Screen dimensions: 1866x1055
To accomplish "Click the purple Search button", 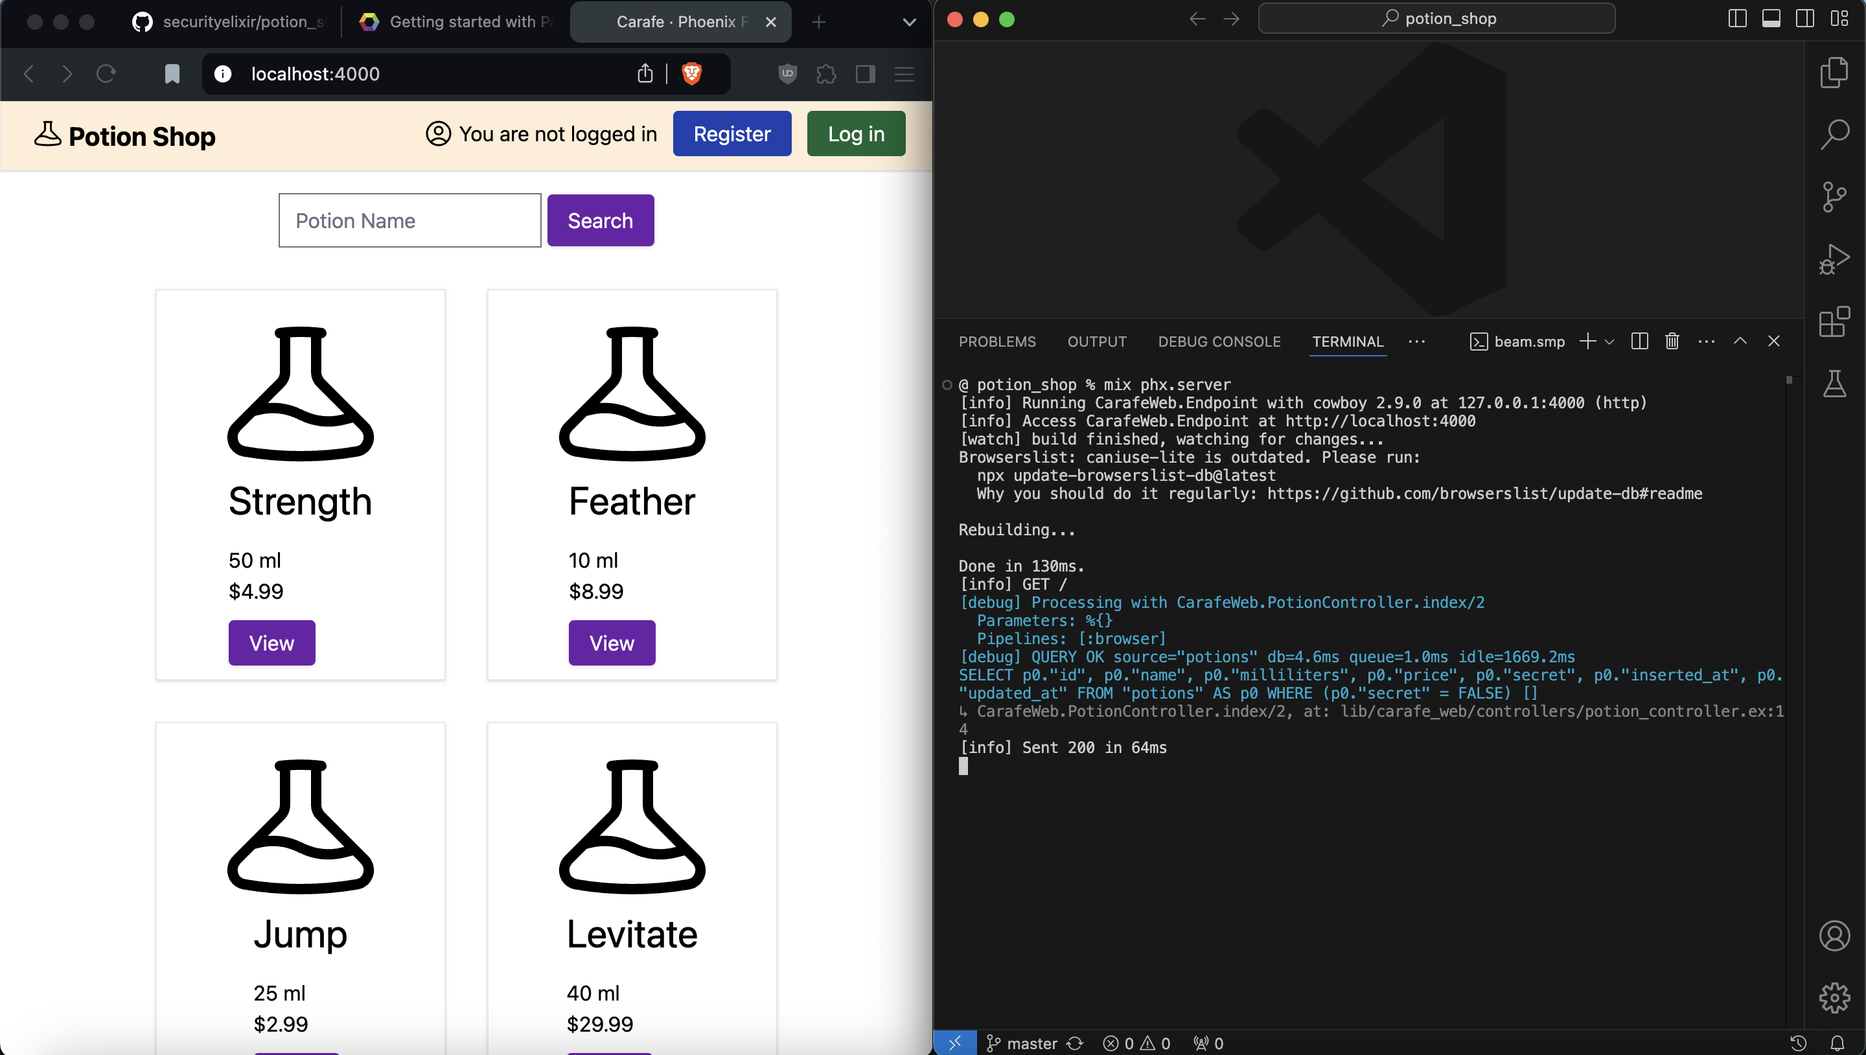I will pyautogui.click(x=600, y=220).
